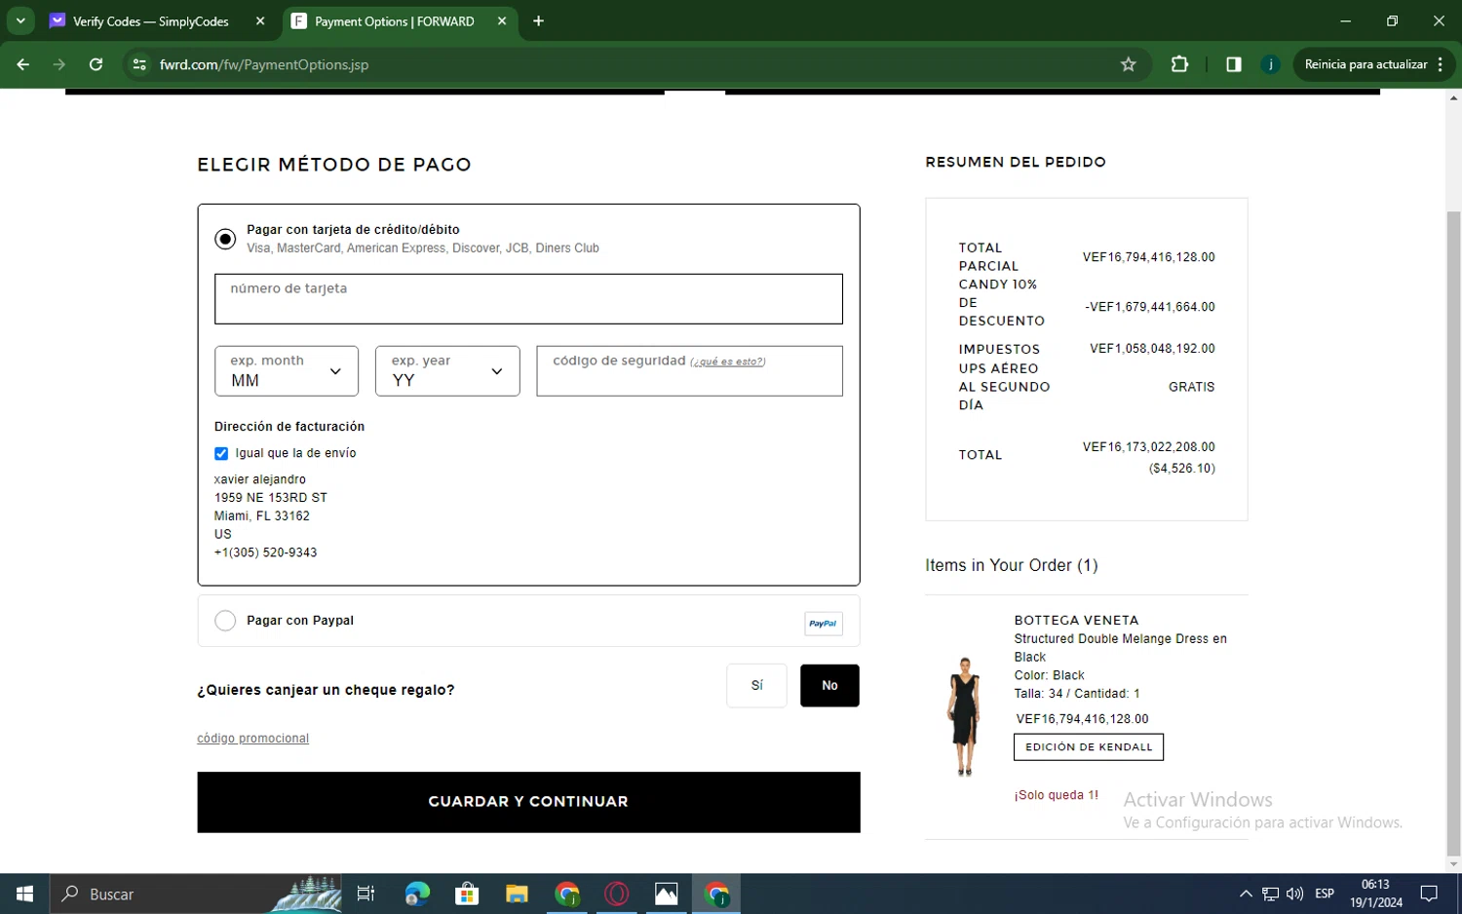Click the ¡Solo queda 1! notice
1462x914 pixels.
(x=1056, y=795)
